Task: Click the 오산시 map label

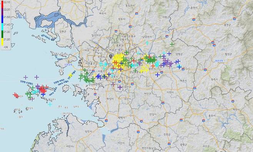Action: [x=128, y=99]
